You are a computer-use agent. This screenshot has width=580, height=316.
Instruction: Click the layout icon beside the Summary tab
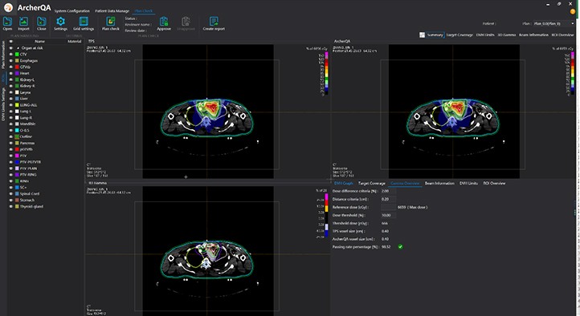[x=422, y=34]
